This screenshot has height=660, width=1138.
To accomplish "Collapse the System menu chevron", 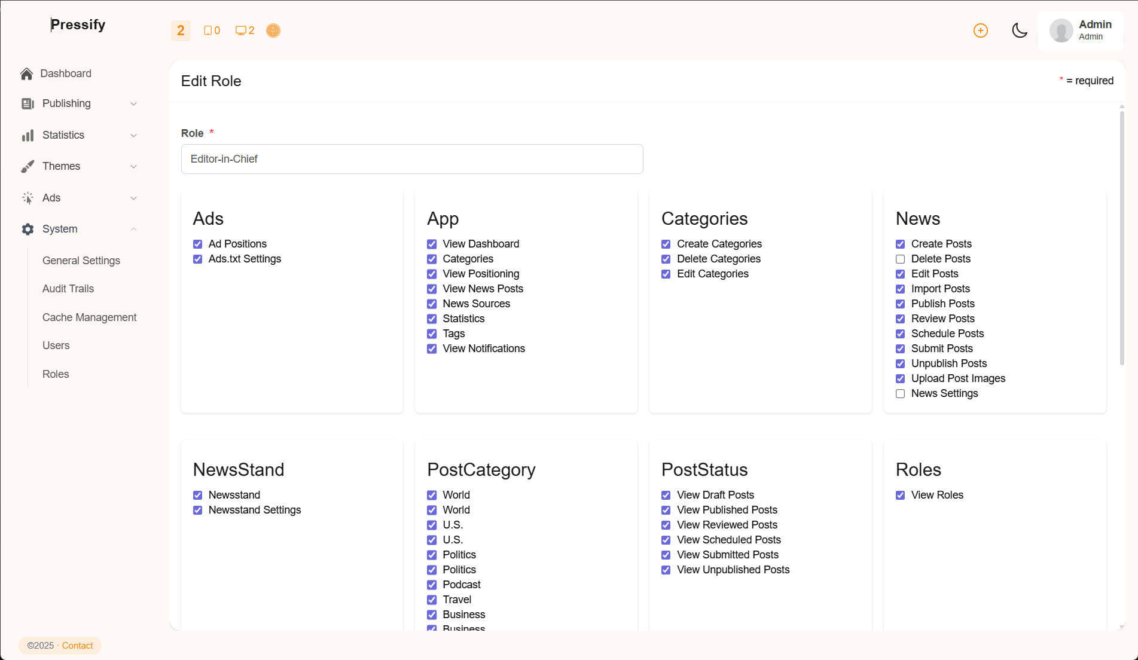I will coord(133,229).
